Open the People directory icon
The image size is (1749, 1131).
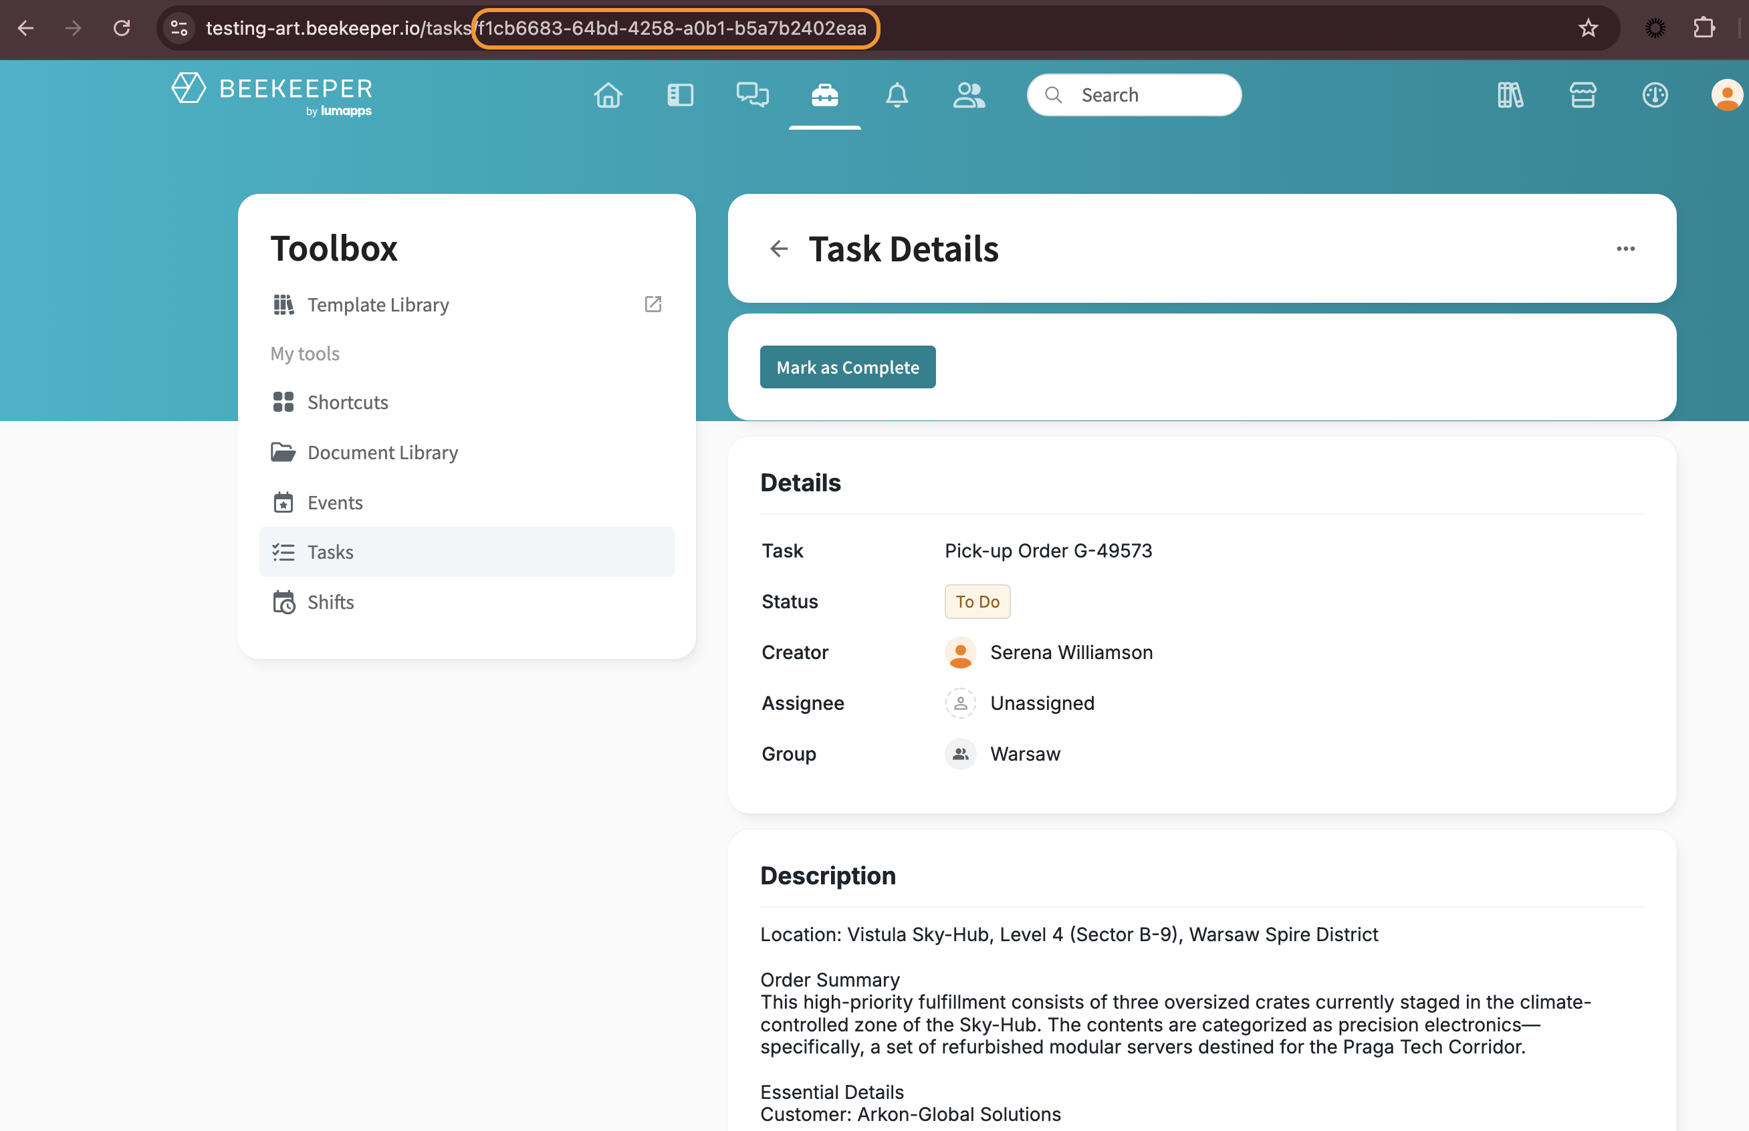pyautogui.click(x=969, y=95)
